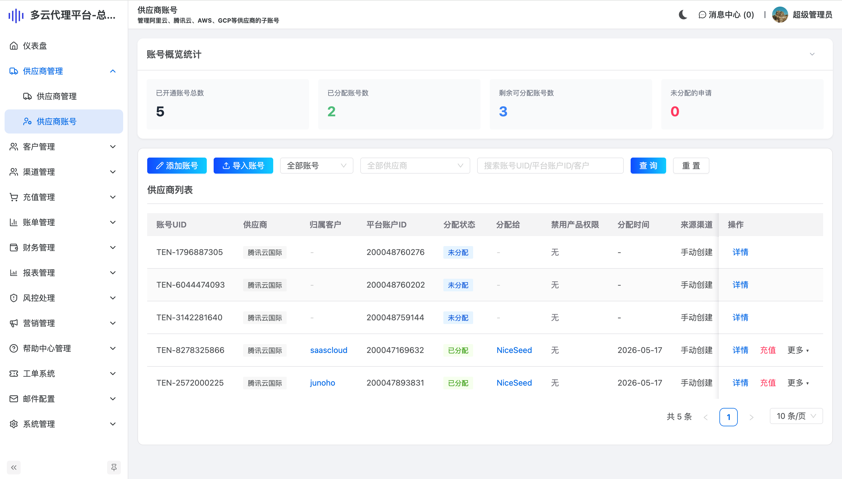Open the 仪表盘 menu item
842x479 pixels.
pos(64,46)
